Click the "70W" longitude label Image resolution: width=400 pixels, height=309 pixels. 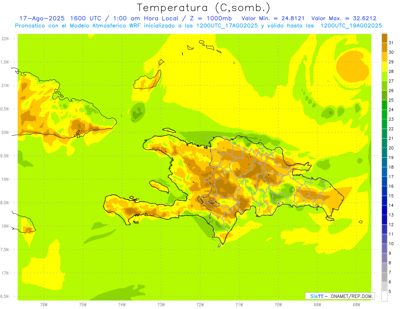click(x=278, y=304)
